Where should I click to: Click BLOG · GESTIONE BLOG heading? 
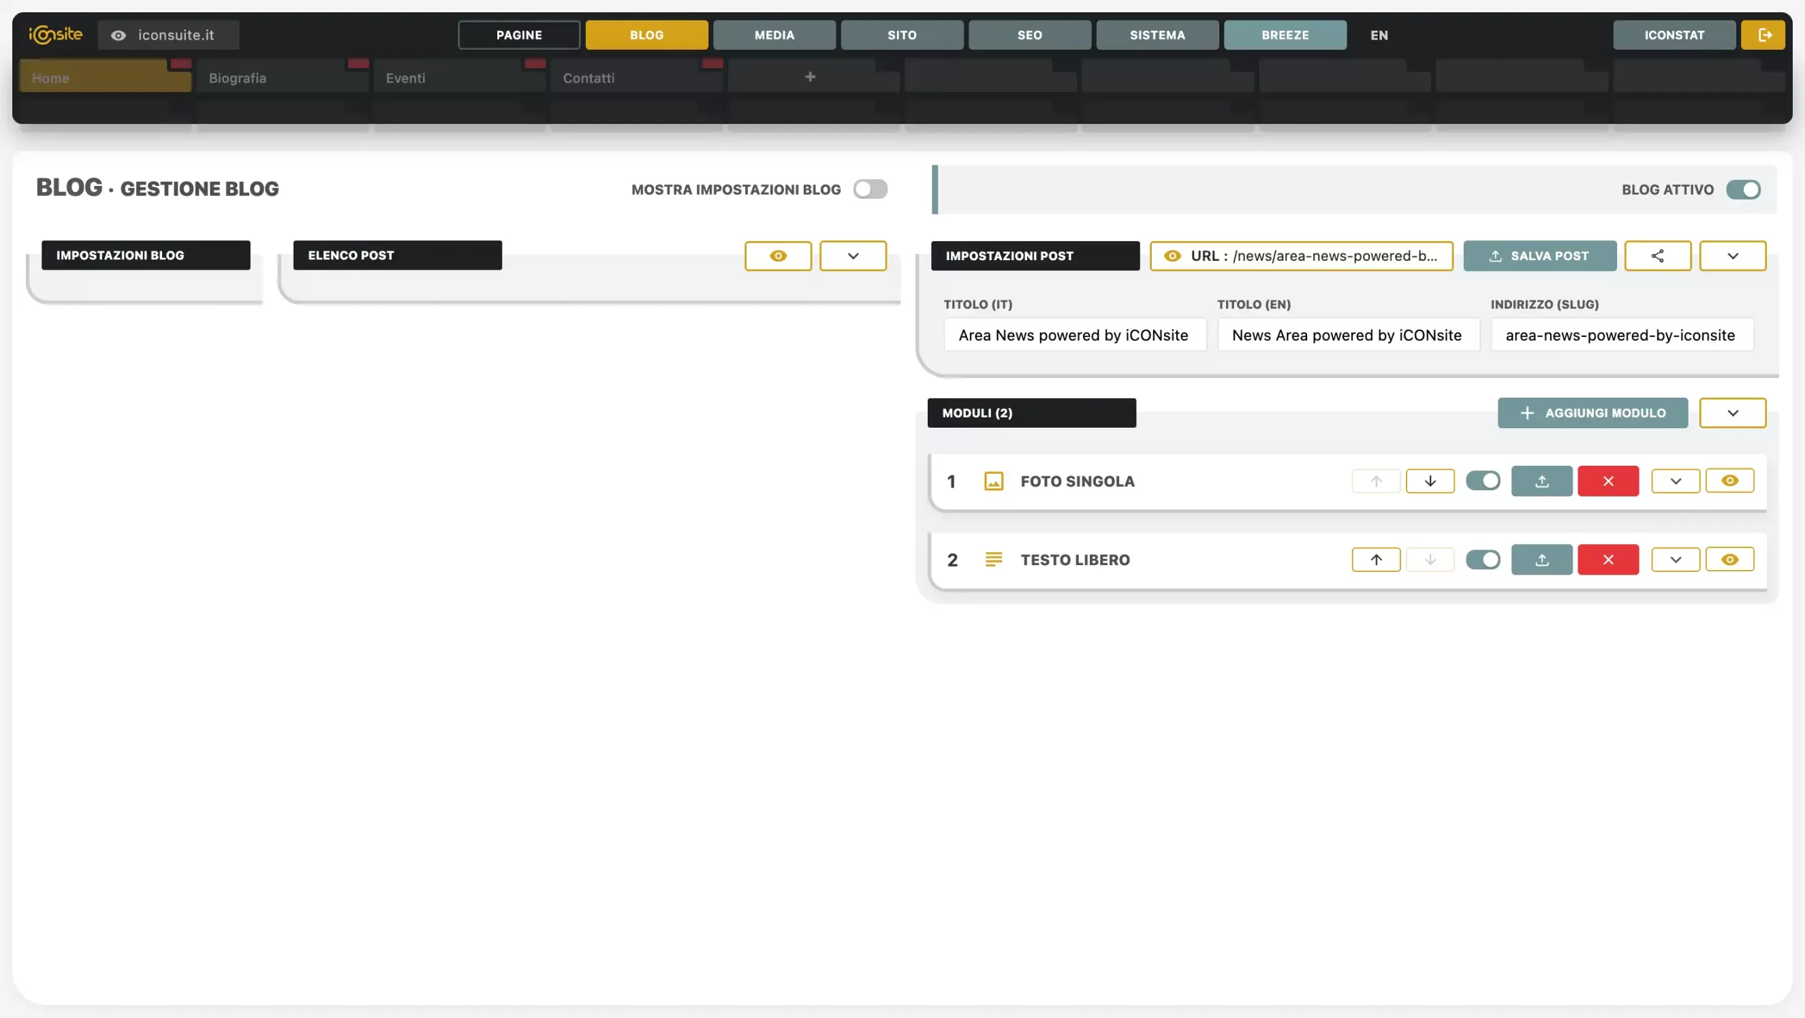[157, 188]
